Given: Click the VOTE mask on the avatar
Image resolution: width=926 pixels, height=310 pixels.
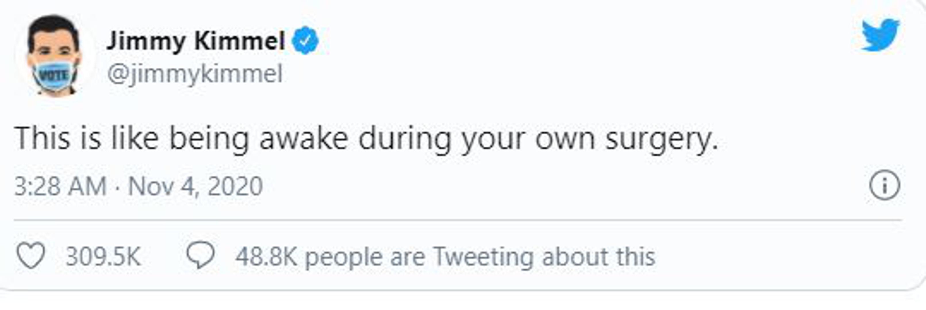Looking at the screenshot, I should (x=54, y=75).
